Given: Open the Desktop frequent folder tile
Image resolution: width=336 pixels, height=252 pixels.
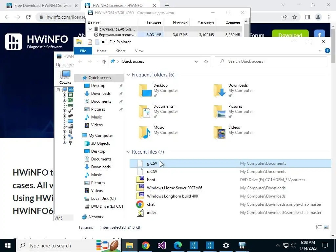Looking at the screenshot, I should 158,90.
